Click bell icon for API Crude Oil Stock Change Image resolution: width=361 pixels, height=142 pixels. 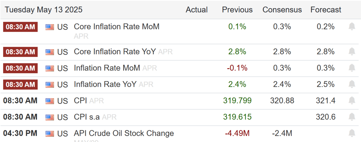tap(352, 133)
